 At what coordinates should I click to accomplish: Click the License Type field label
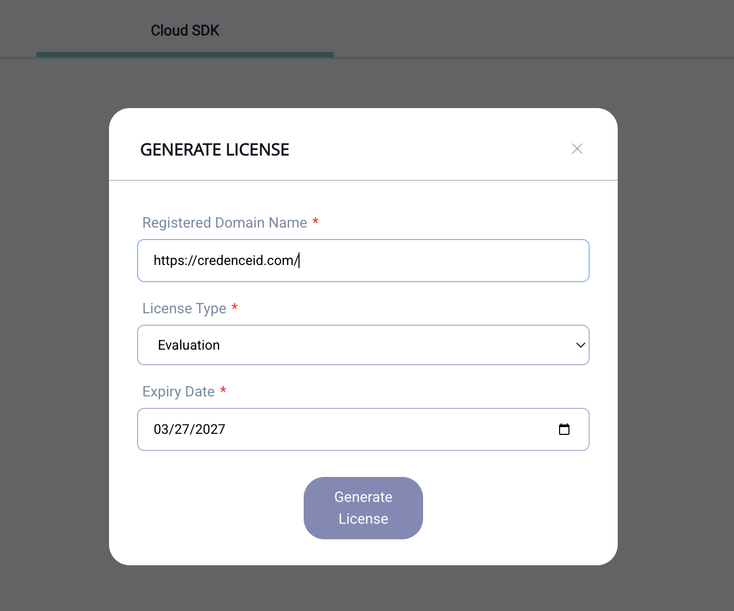(184, 309)
